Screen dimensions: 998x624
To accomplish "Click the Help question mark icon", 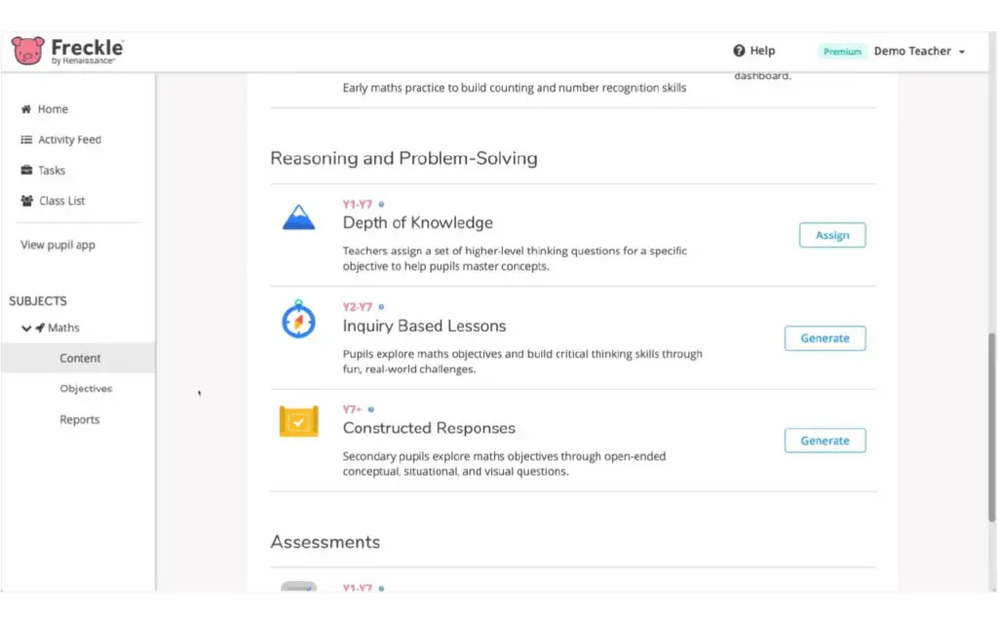I will click(x=739, y=51).
